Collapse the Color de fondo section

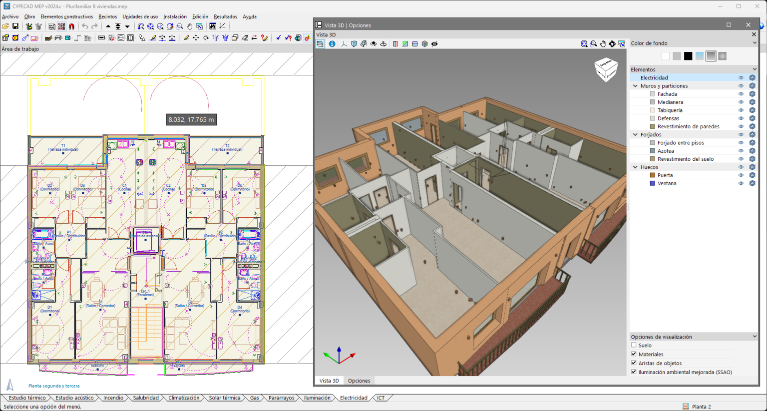754,43
